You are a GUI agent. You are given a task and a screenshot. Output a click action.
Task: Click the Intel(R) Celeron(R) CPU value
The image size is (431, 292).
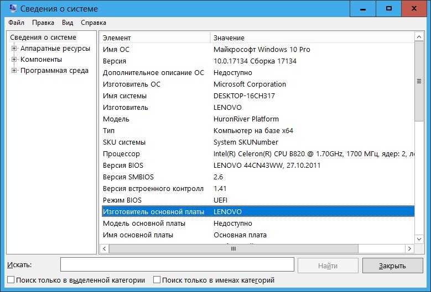314,154
